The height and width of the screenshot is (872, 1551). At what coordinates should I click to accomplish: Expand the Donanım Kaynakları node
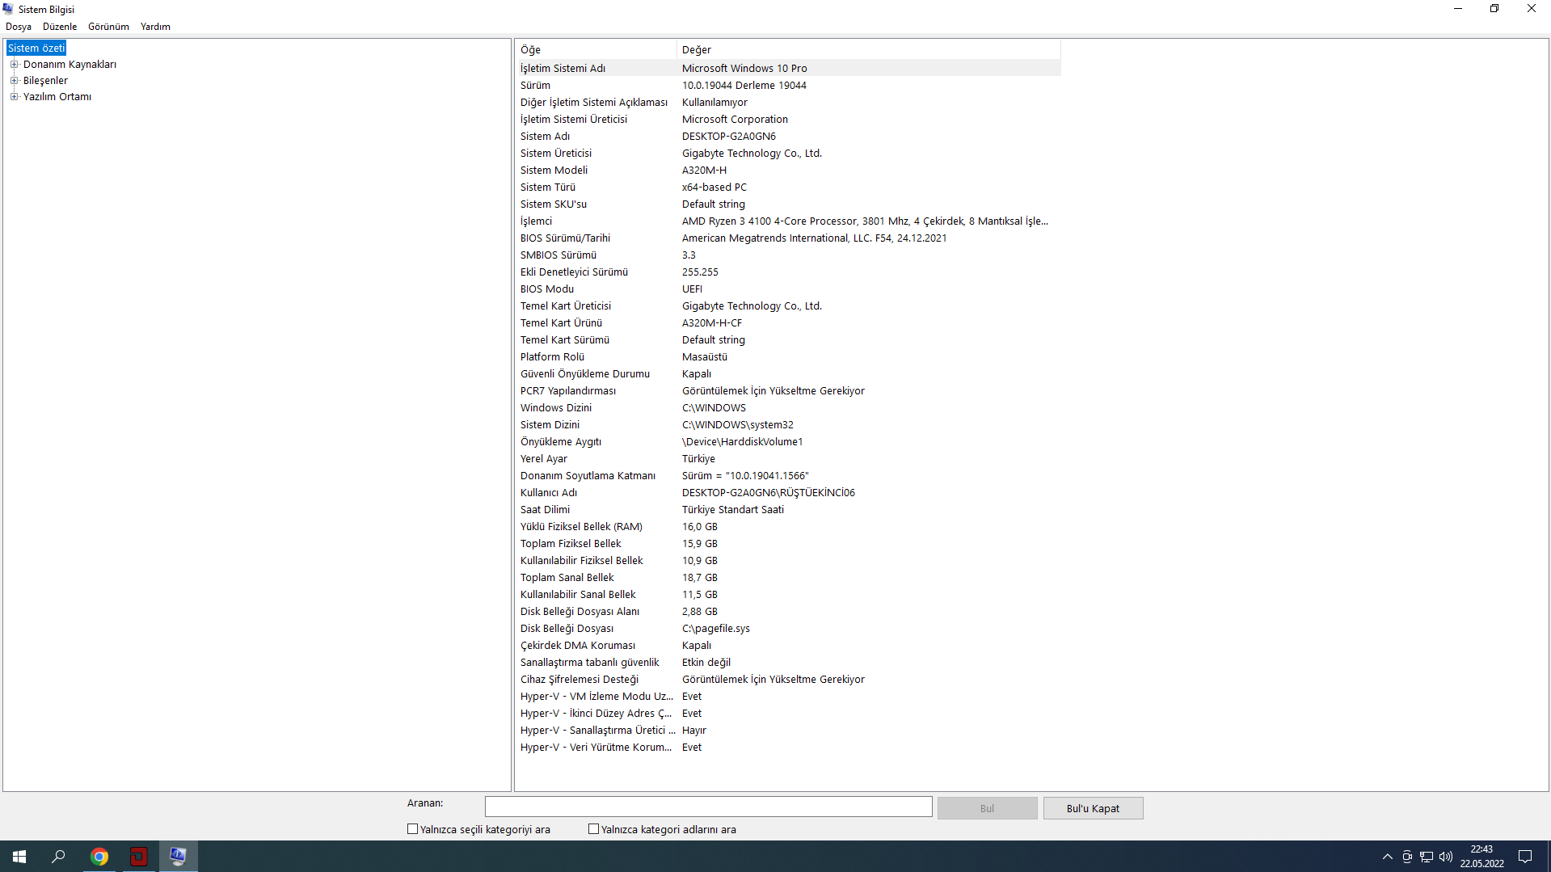(14, 65)
